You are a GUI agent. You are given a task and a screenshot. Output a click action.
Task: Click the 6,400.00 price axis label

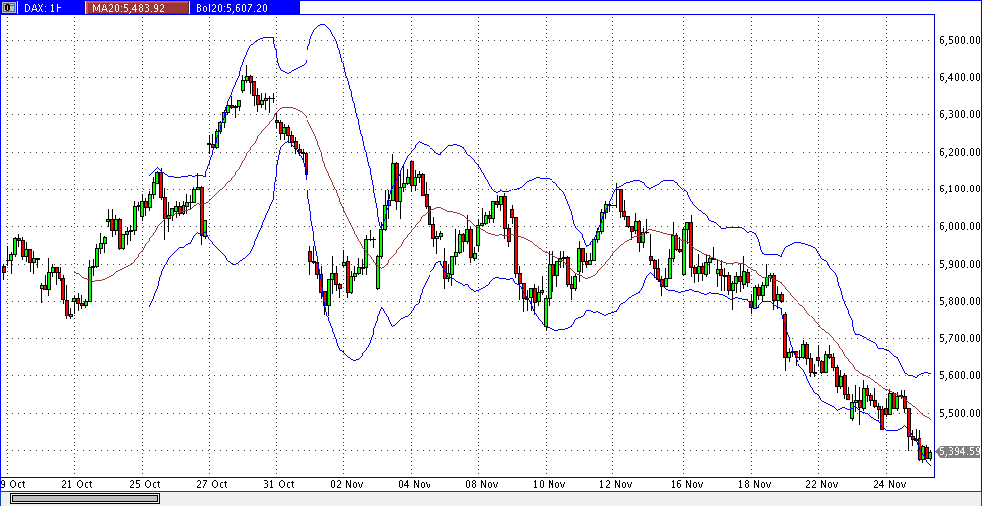[959, 77]
